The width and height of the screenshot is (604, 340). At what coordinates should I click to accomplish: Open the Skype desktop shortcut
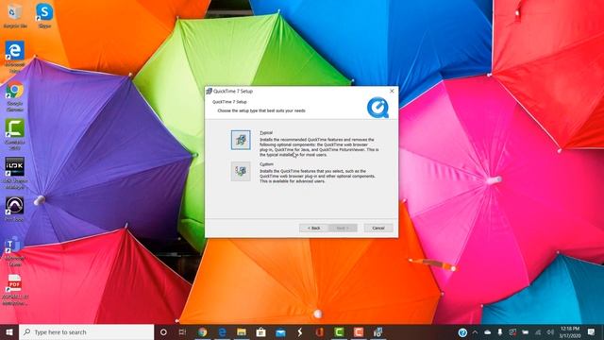click(x=44, y=15)
